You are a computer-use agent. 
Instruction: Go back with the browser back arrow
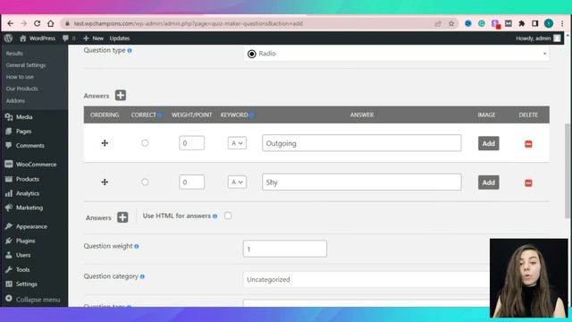10,24
